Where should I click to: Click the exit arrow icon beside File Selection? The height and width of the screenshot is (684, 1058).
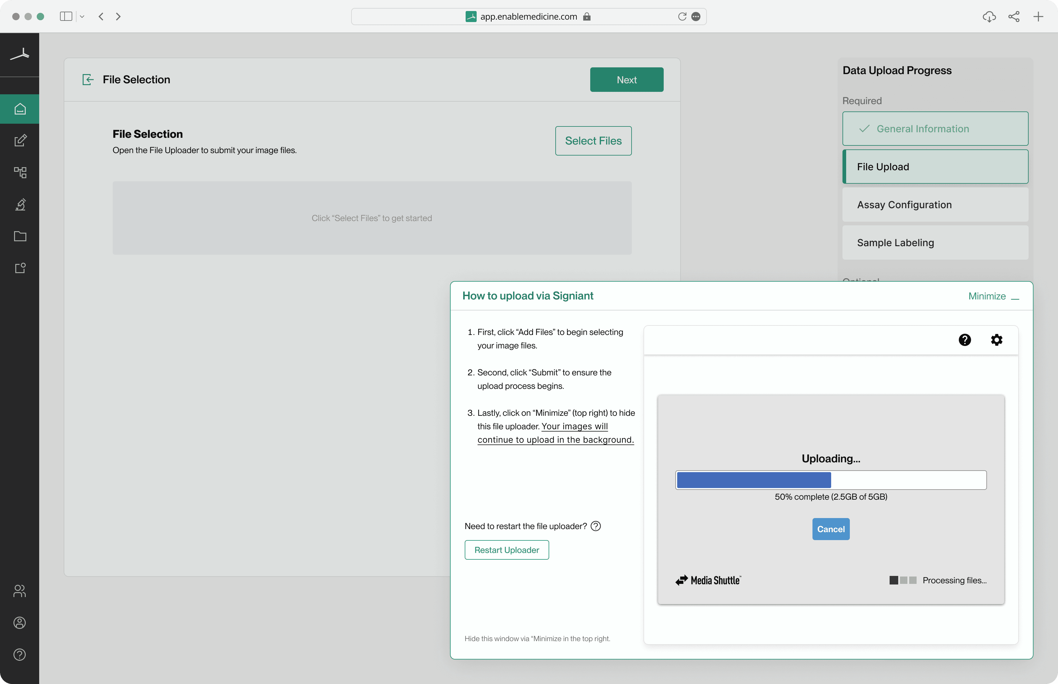(x=88, y=80)
